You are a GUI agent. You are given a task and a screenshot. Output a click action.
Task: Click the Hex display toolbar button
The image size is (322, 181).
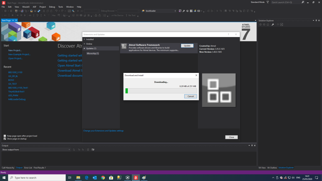(x=54, y=15)
